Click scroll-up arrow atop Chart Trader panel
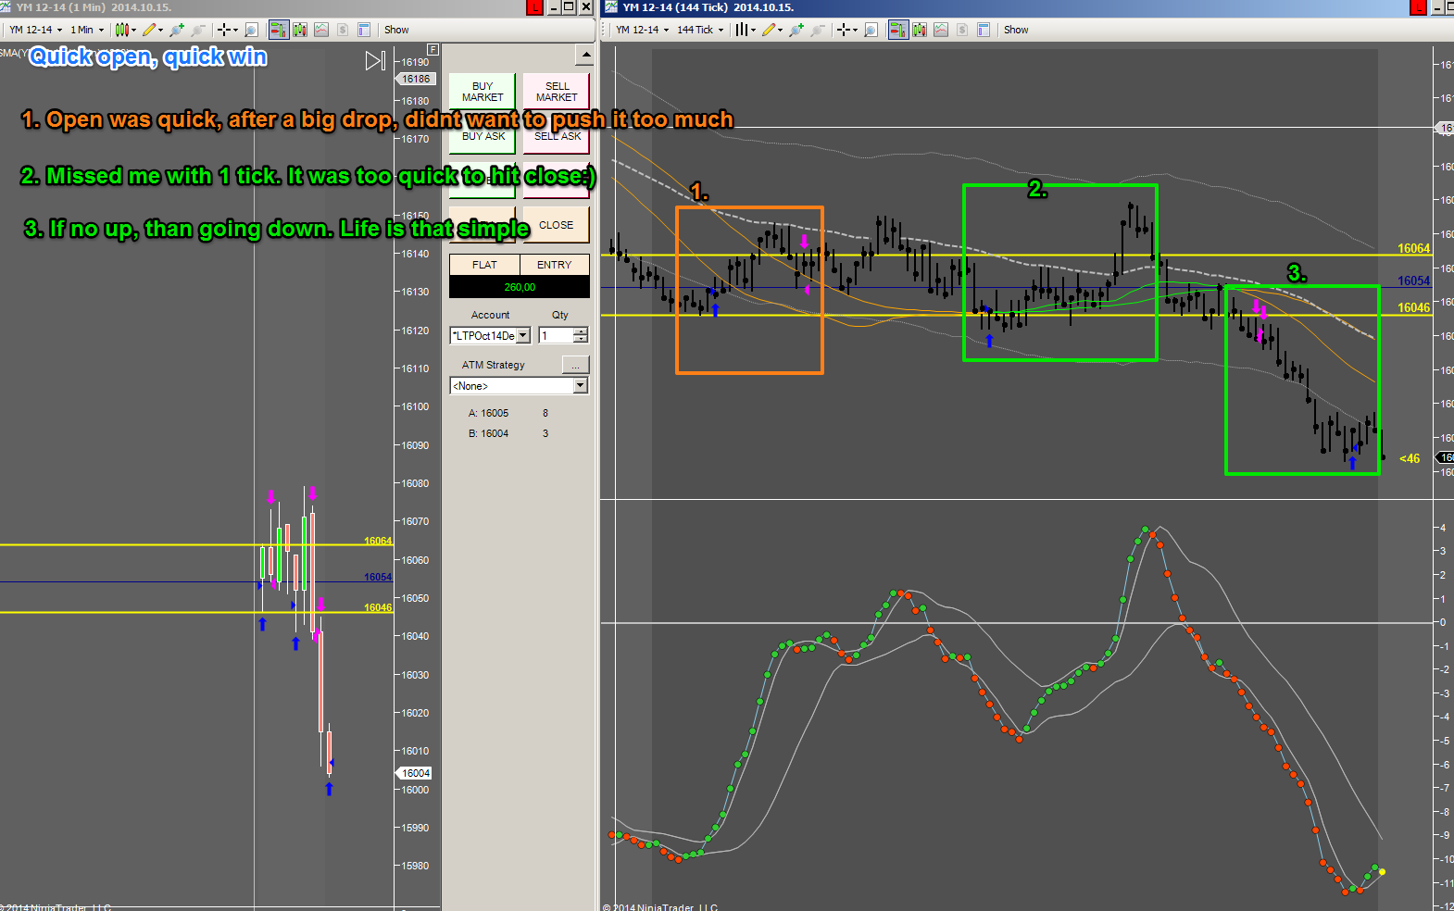Image resolution: width=1454 pixels, height=911 pixels. 584,56
